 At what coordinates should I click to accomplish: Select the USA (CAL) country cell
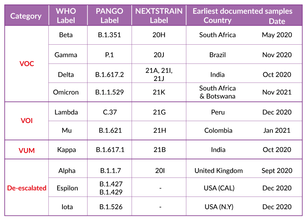tap(219, 188)
